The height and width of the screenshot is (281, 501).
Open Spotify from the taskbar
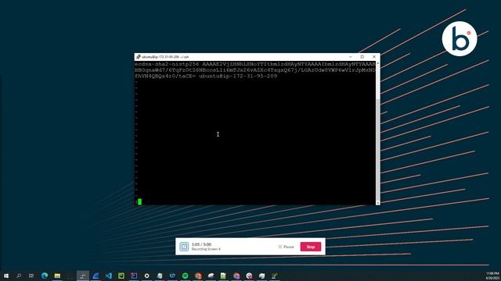point(185,276)
